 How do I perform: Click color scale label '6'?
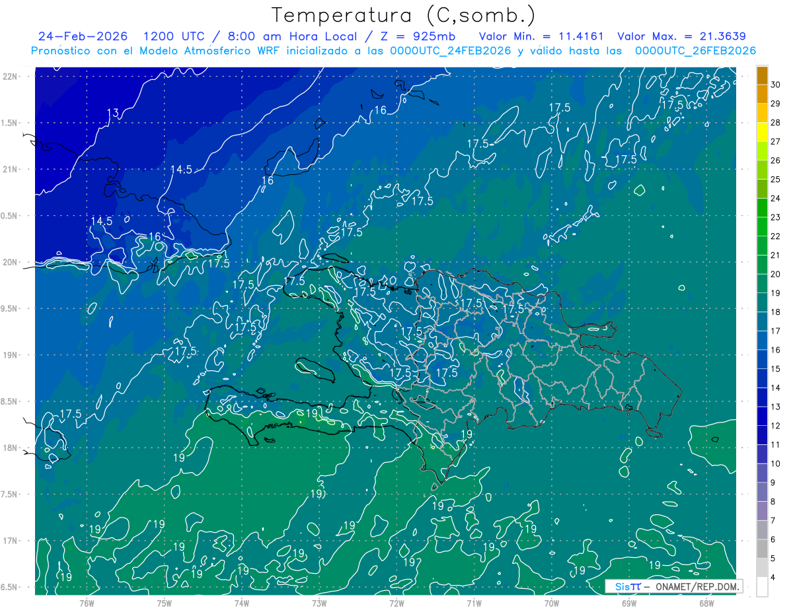773,540
